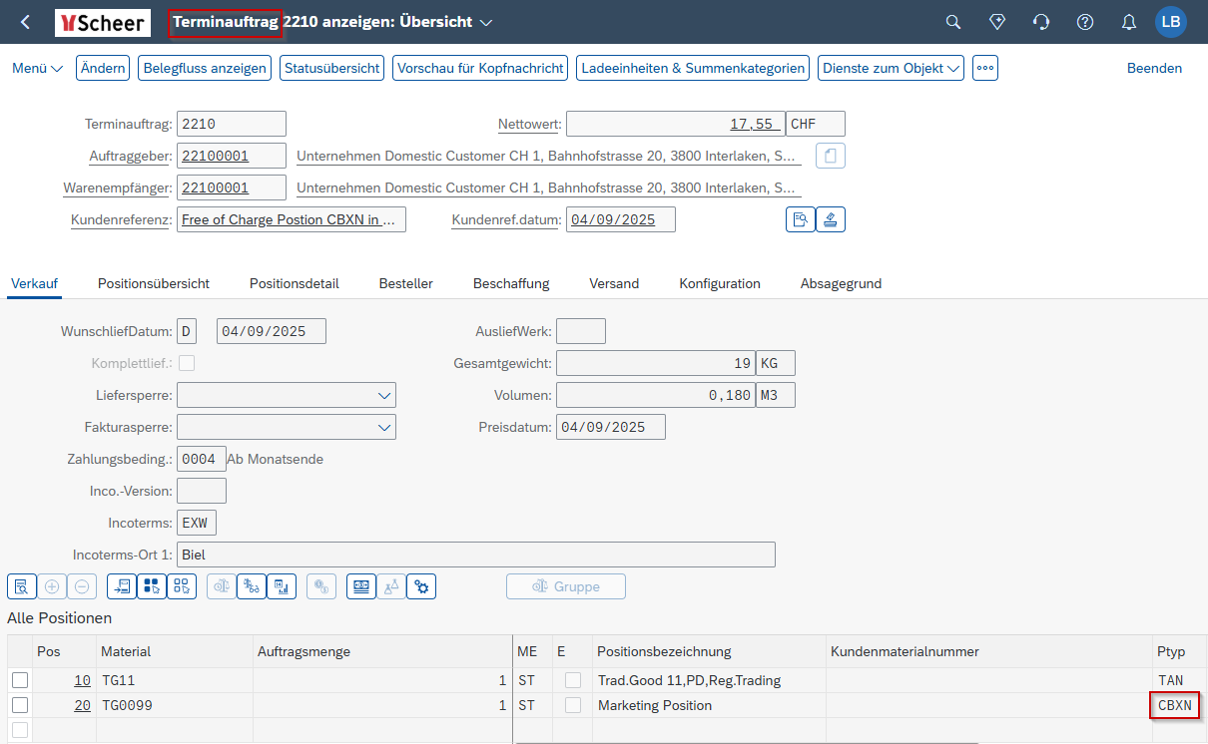Click the Terminauftrag field showing 2210
The width and height of the screenshot is (1208, 744).
coord(232,124)
